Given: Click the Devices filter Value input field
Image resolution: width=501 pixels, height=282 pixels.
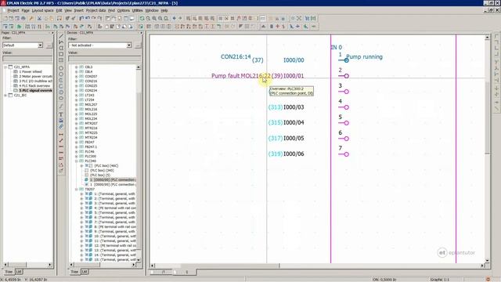Looking at the screenshot, I should pyautogui.click(x=104, y=59).
